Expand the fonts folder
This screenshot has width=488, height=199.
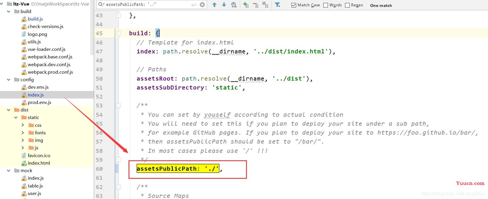[x=23, y=133]
